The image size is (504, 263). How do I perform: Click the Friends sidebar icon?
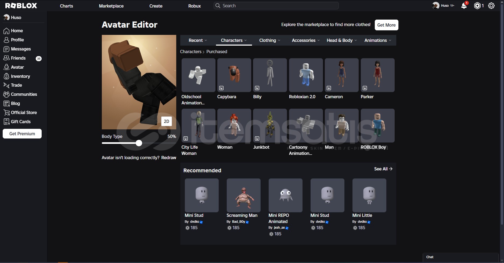(6, 58)
